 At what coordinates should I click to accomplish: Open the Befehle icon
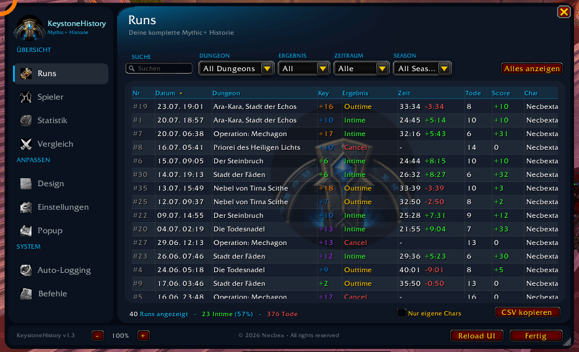[x=26, y=294]
